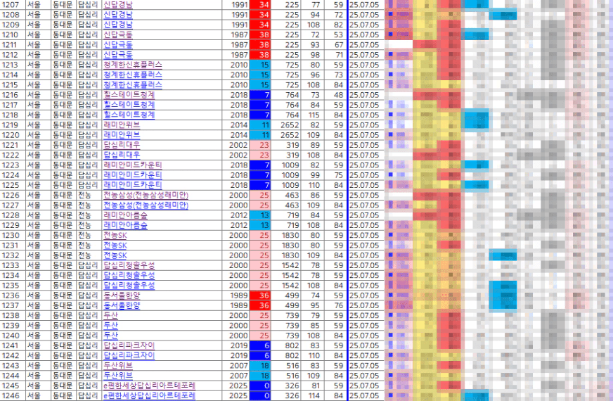Open 청계한신휴플러스 link in row 1213
Screen dimensions: 613x401
point(133,65)
